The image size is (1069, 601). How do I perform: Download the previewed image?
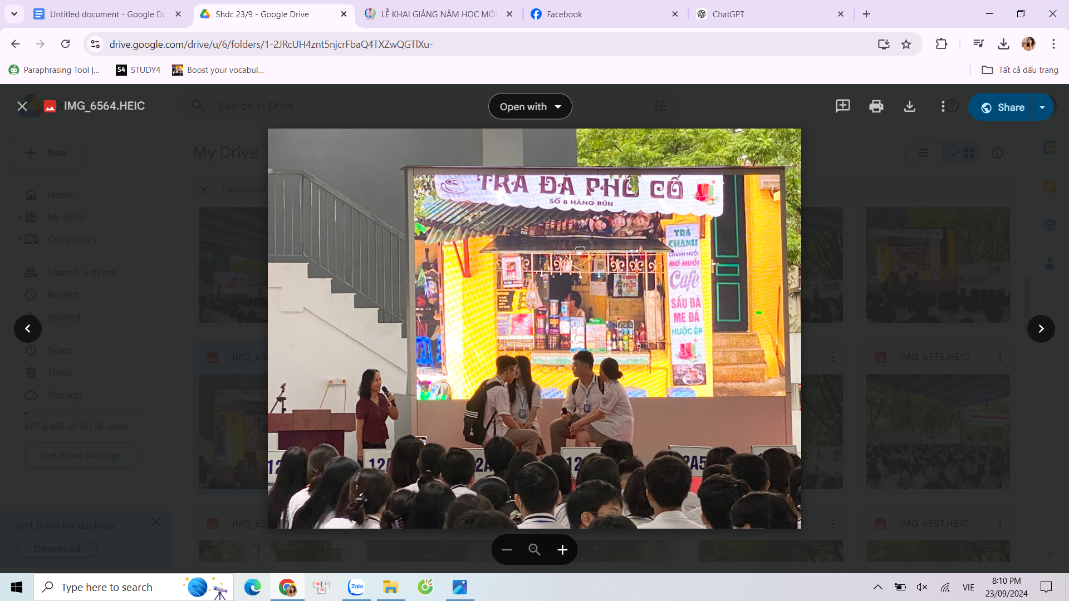coord(909,106)
